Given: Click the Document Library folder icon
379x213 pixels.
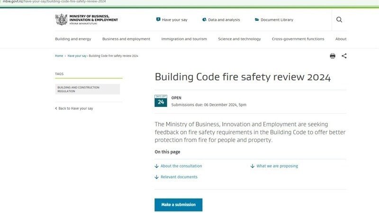Looking at the screenshot, I should [x=257, y=20].
